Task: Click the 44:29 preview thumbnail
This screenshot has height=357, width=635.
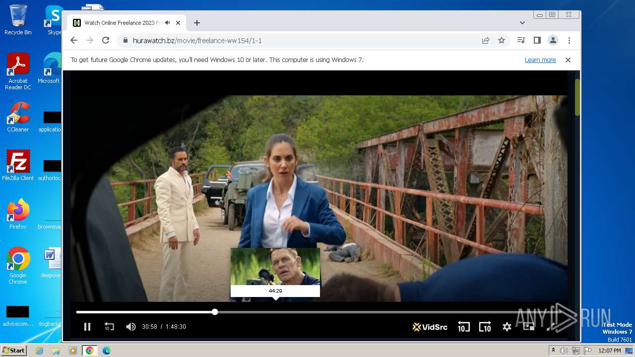Action: point(275,267)
